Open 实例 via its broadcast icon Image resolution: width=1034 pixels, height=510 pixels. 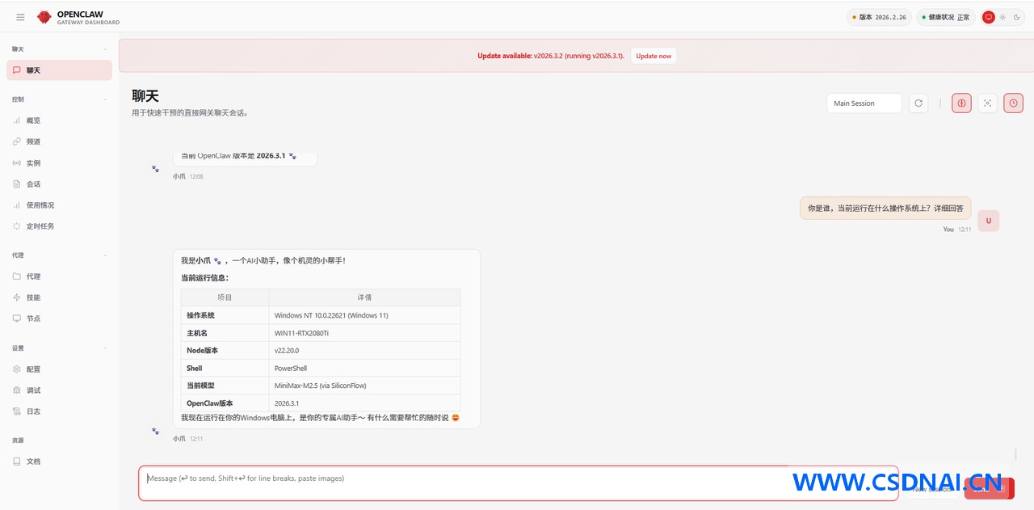pos(17,163)
